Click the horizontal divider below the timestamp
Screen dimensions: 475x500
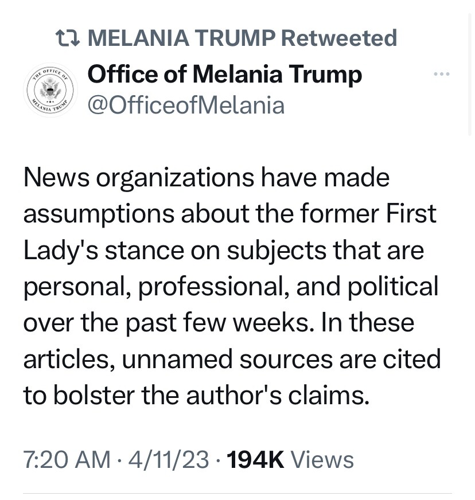237,493
